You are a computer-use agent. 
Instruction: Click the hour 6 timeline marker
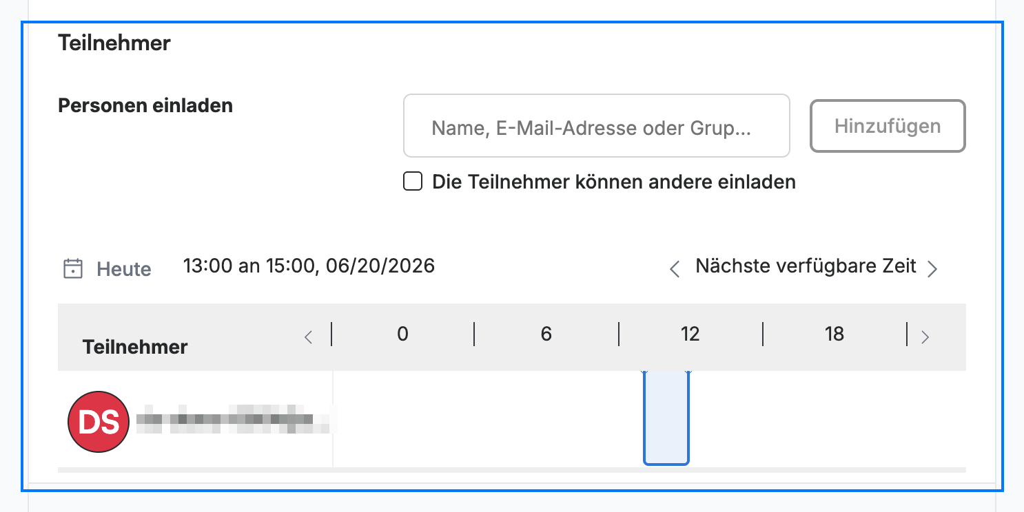pos(546,334)
